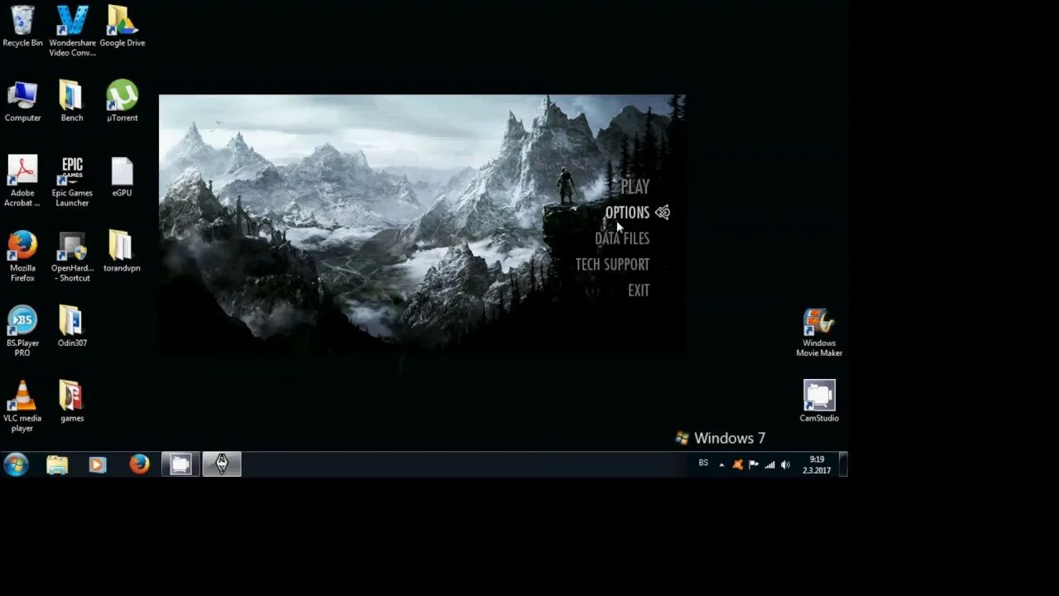Open the volume speaker tray icon
The height and width of the screenshot is (596, 1059).
[x=785, y=465]
